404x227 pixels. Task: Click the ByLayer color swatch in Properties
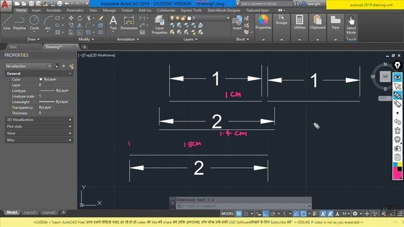tap(40, 79)
